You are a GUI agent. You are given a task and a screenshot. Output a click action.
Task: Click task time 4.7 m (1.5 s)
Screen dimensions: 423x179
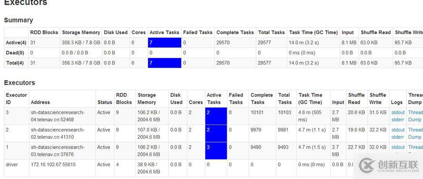coord(312,147)
